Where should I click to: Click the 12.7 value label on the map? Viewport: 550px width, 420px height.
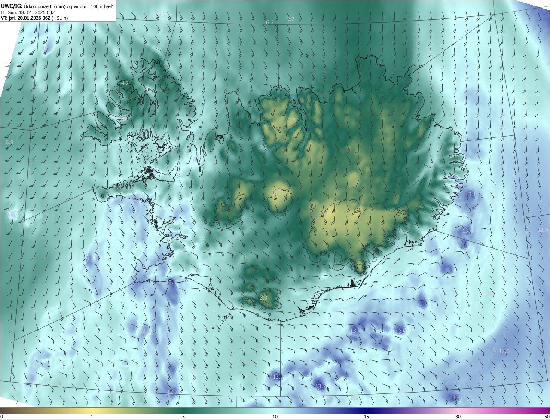(172, 392)
